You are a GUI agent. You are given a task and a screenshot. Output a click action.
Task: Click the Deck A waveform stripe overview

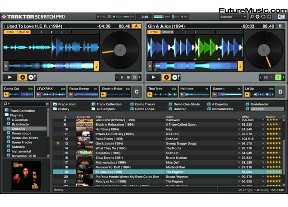51,66
